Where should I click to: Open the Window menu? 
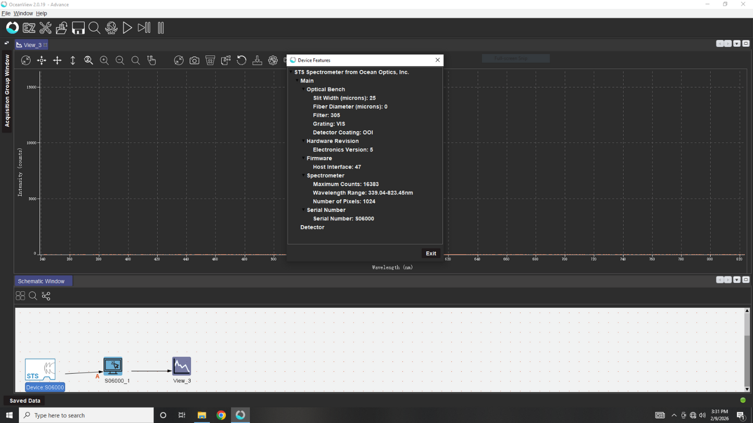[23, 14]
